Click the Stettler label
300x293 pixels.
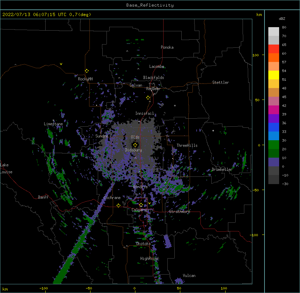(x=221, y=82)
